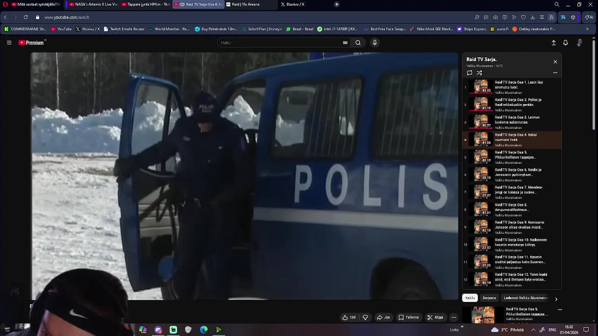Play Raid TV Sarja Osa 5 in playlist
This screenshot has width=598, height=336.
[x=512, y=157]
